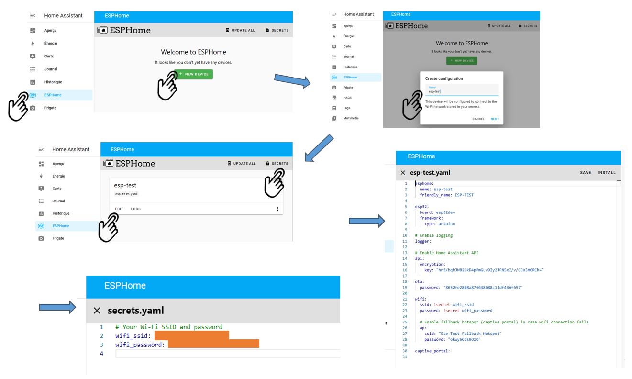Viewport: 632px width, 379px height.
Task: Open Journal in esp-test card view sidebar
Action: click(x=58, y=201)
